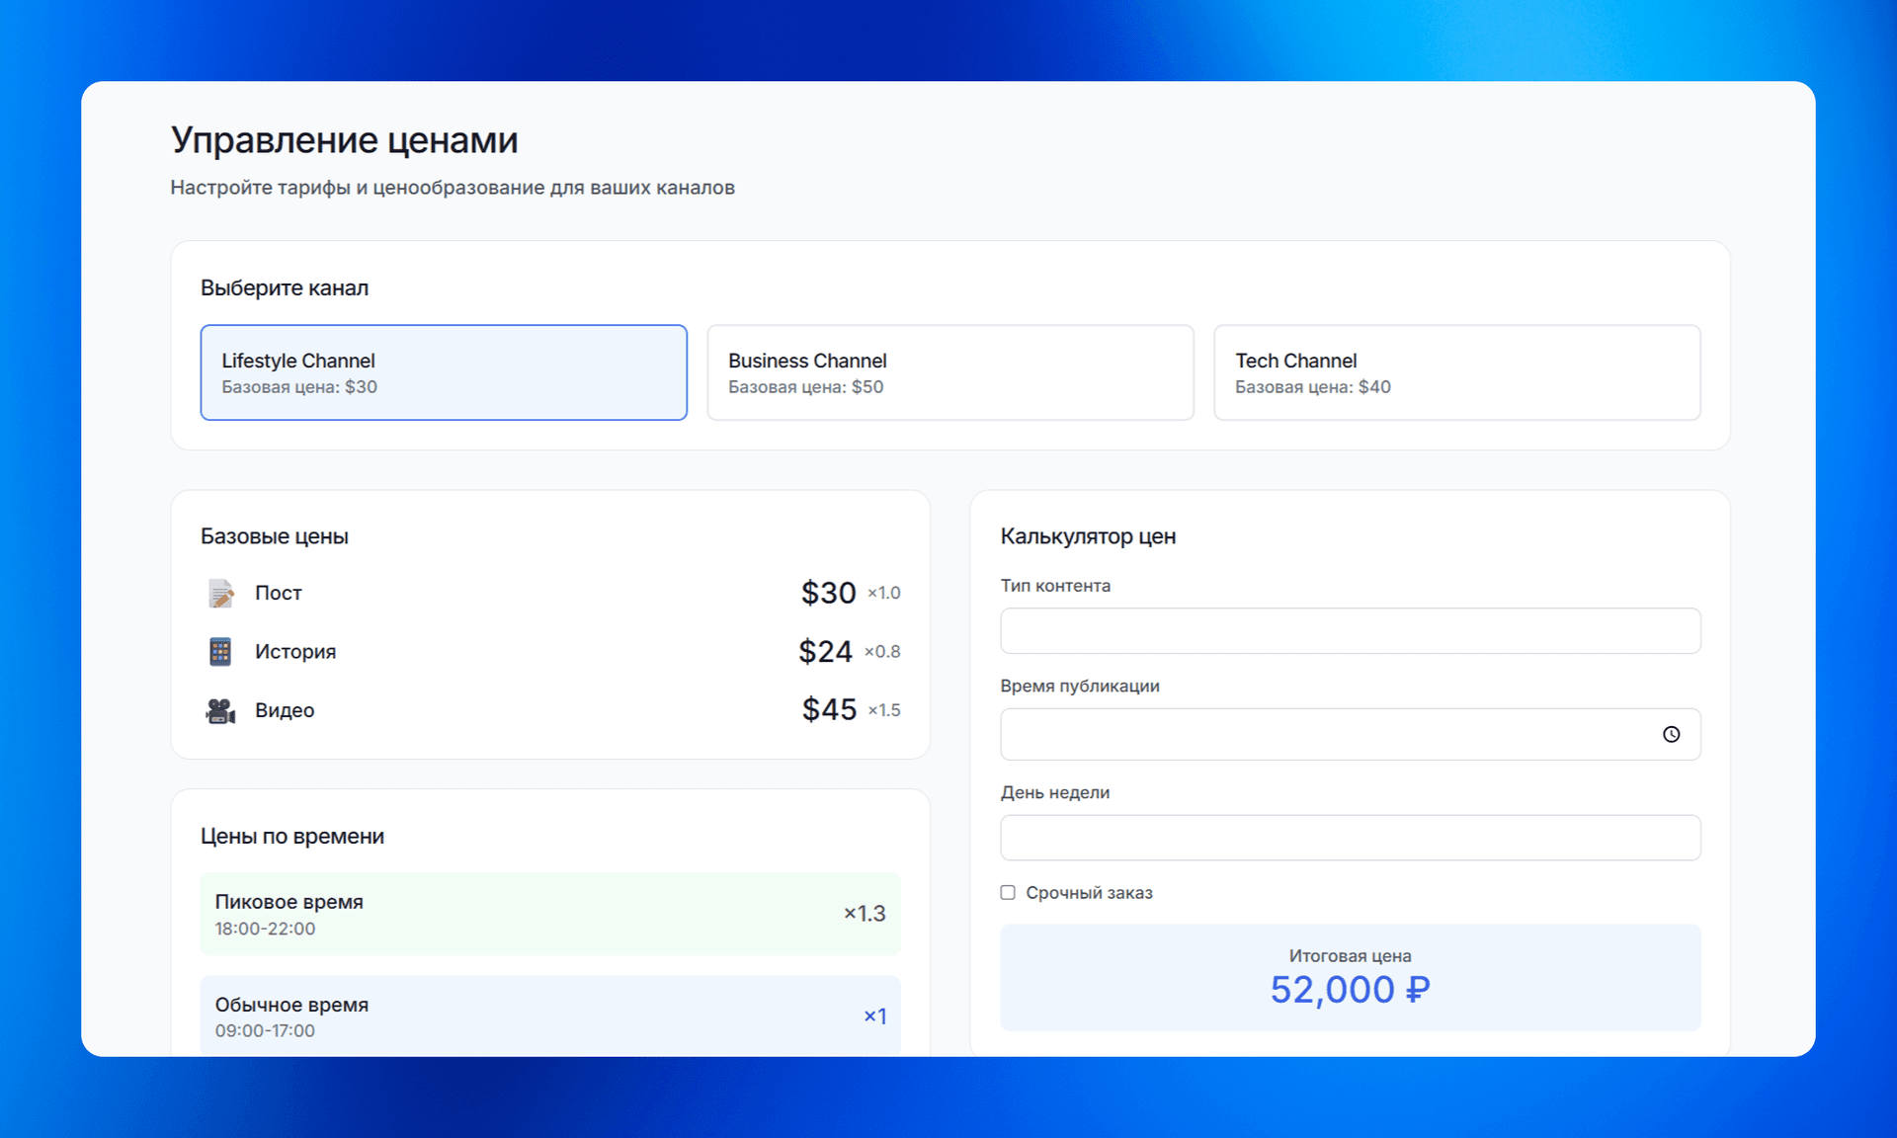The width and height of the screenshot is (1897, 1138).
Task: Click the История story icon
Action: (220, 652)
